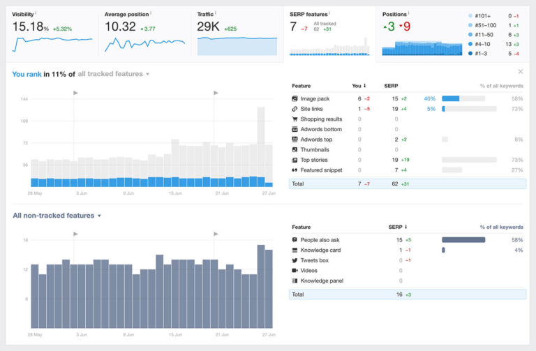
Task: Click the Top stories icon
Action: tap(295, 160)
